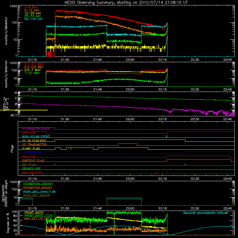Click the NON_SOLAR_EVENT spike marker near 22:17
238x238 pixels.
(167, 136)
